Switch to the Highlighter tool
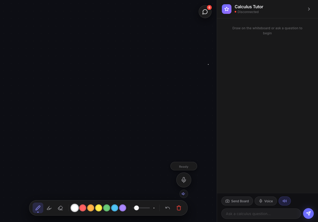318x222 pixels. pyautogui.click(x=49, y=208)
